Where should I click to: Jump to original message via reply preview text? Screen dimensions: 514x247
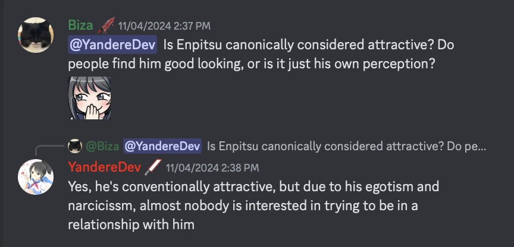(x=346, y=146)
